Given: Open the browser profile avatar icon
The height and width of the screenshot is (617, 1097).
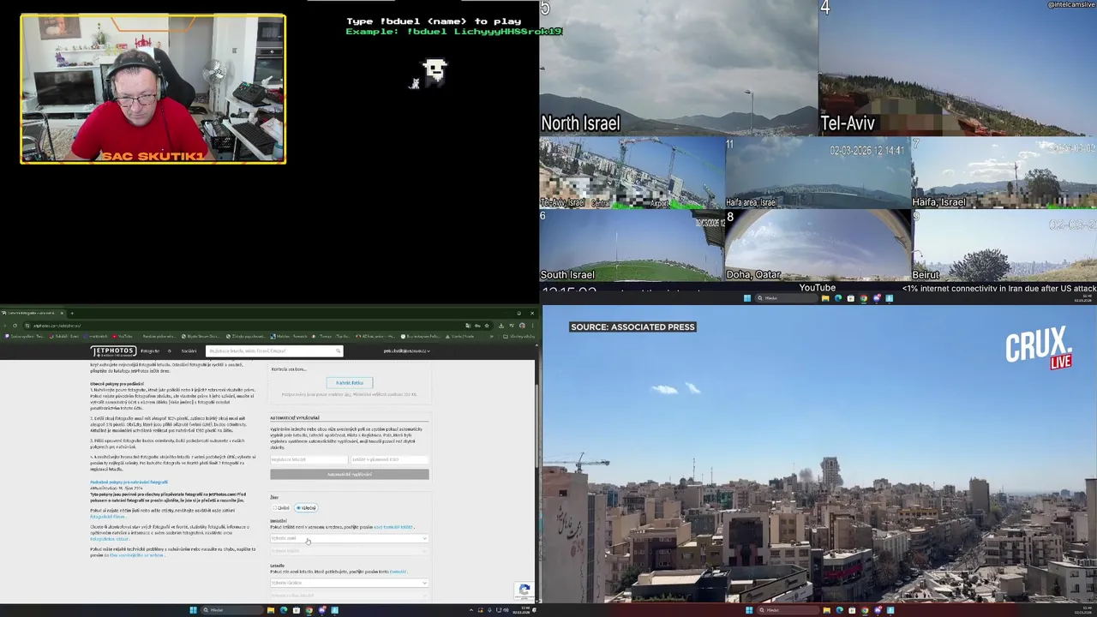Looking at the screenshot, I should [522, 326].
